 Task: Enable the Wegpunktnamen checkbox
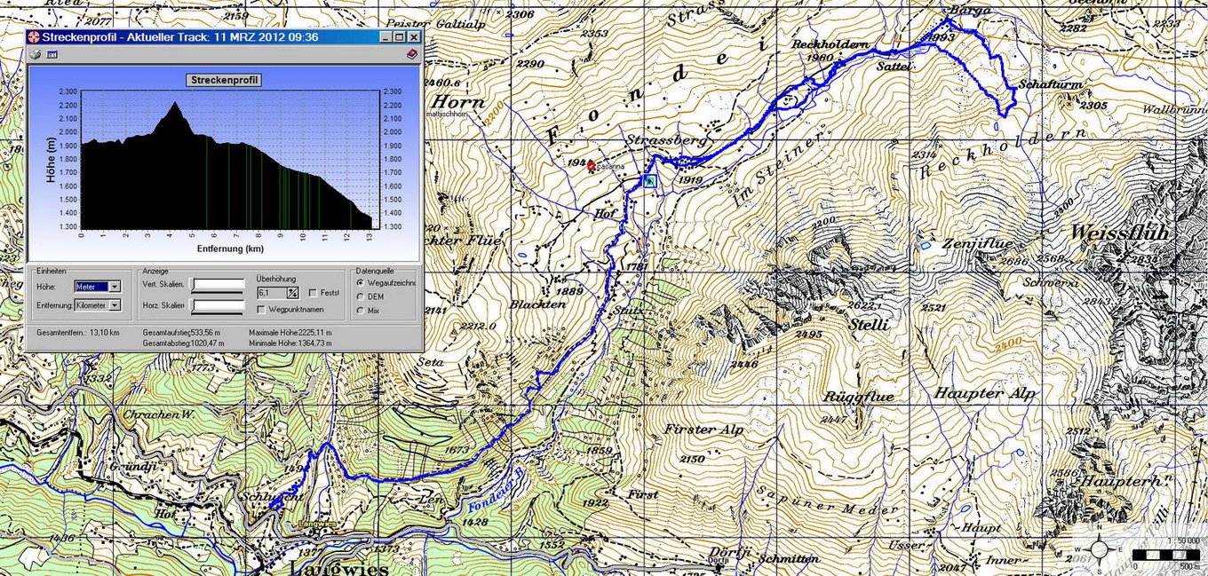click(261, 309)
